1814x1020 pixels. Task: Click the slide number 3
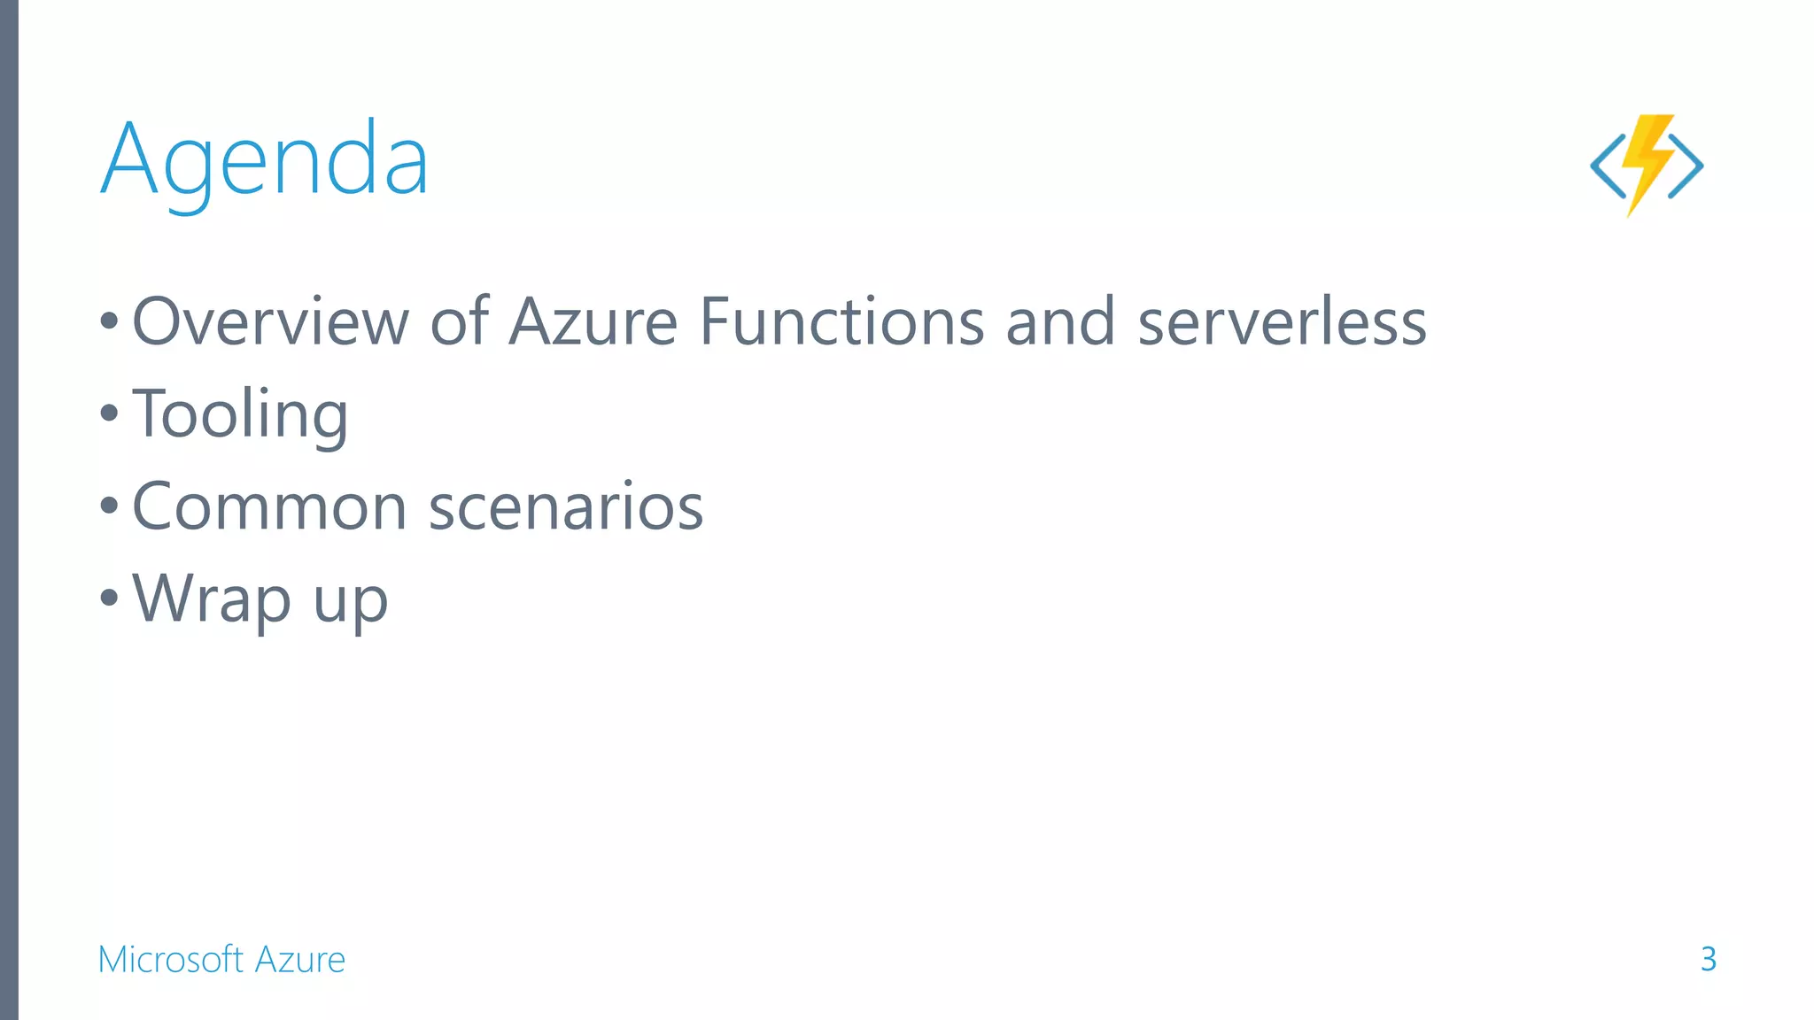(x=1709, y=959)
